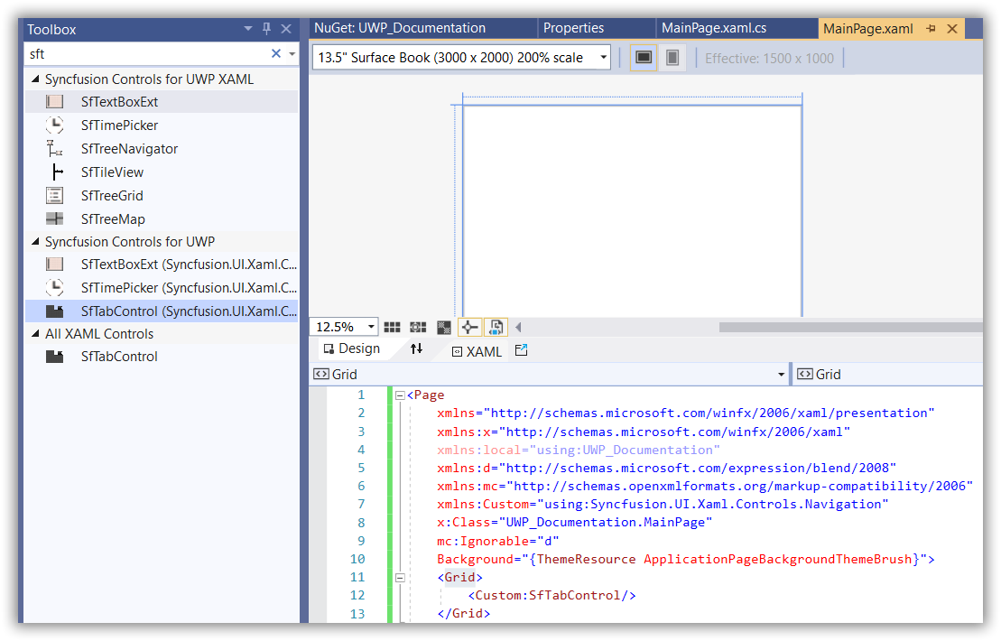Viewport: 1001px width, 641px height.
Task: Click the x:Class attribute line
Action: click(x=575, y=522)
